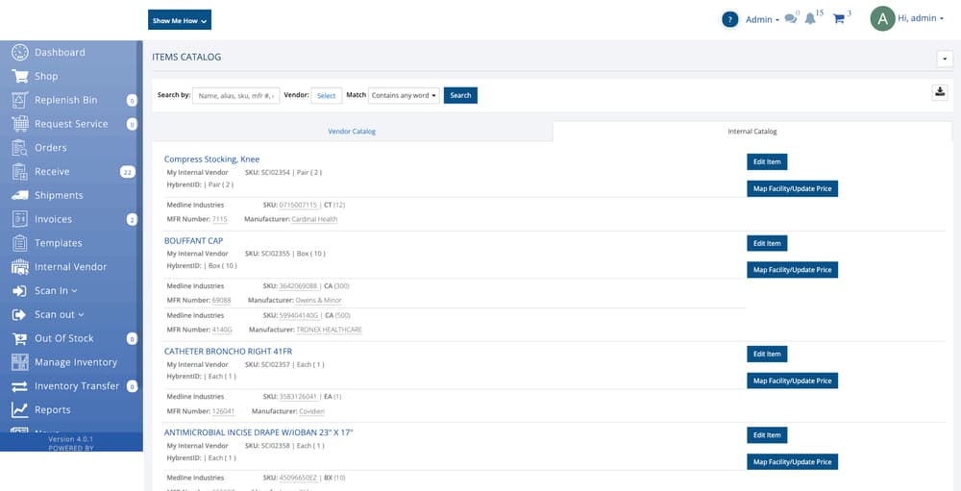Map Facility/Update Price for ANTIMICROBIAL INCISE DRAPE
Image resolution: width=961 pixels, height=491 pixels.
point(792,461)
